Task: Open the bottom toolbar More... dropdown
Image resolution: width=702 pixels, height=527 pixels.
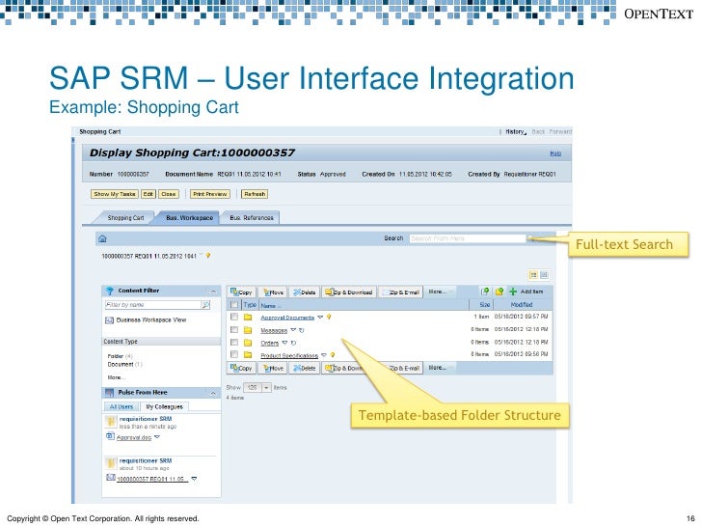Action: [x=440, y=368]
